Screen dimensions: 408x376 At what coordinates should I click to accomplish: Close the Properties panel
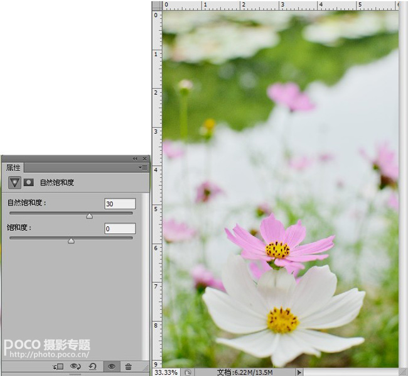(x=144, y=158)
